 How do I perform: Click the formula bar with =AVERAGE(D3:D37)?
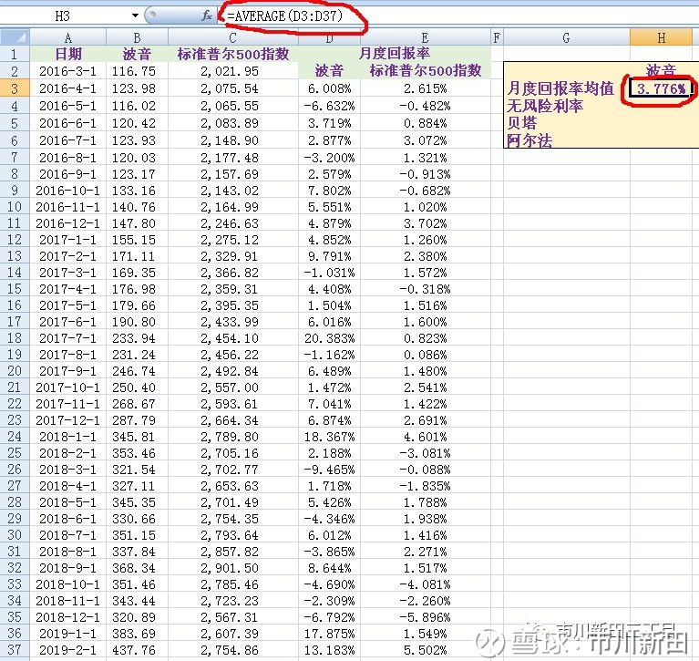(458, 16)
